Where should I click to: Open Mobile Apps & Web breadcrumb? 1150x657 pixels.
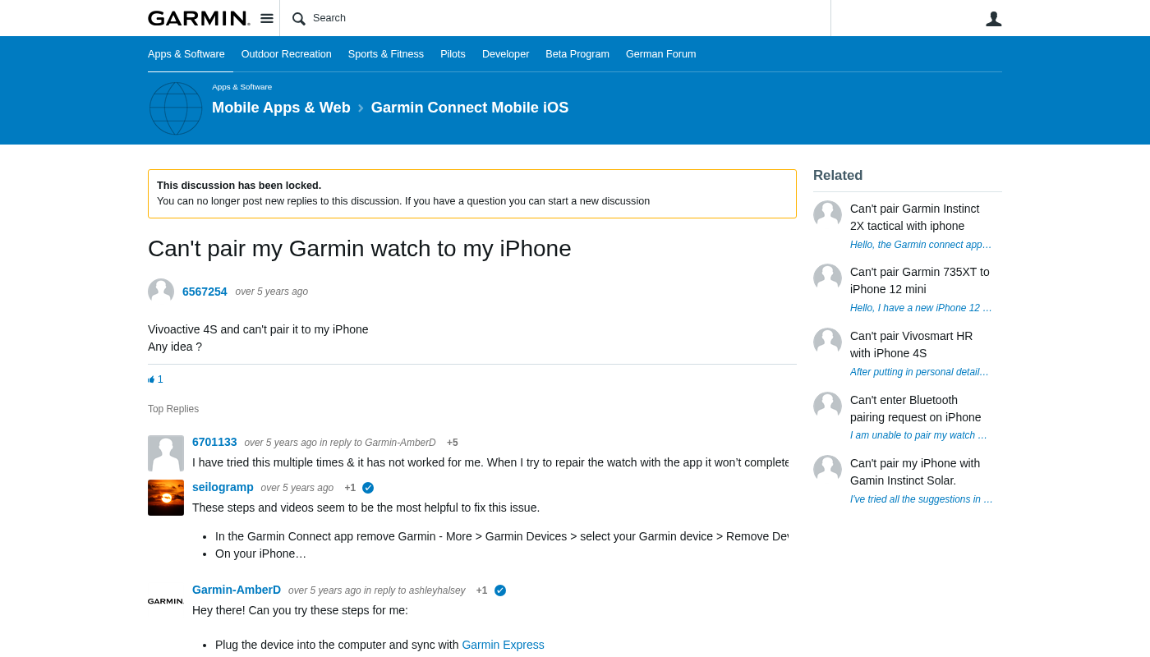click(281, 108)
